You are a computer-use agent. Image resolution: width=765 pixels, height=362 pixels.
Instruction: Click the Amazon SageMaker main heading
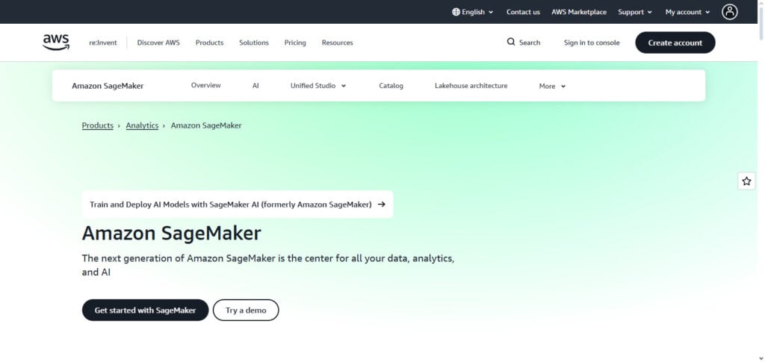coord(172,234)
